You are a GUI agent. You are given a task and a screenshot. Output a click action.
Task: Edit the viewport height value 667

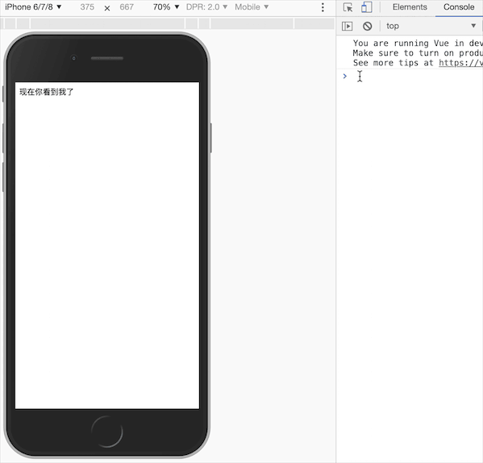click(x=127, y=6)
